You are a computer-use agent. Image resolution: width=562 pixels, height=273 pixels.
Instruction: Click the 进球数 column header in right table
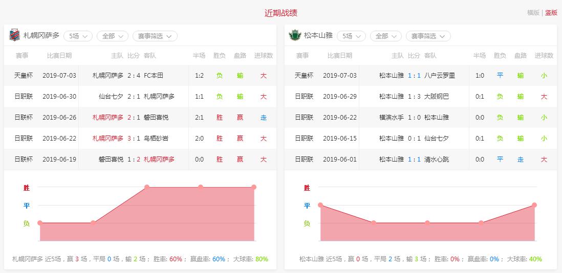(x=544, y=55)
